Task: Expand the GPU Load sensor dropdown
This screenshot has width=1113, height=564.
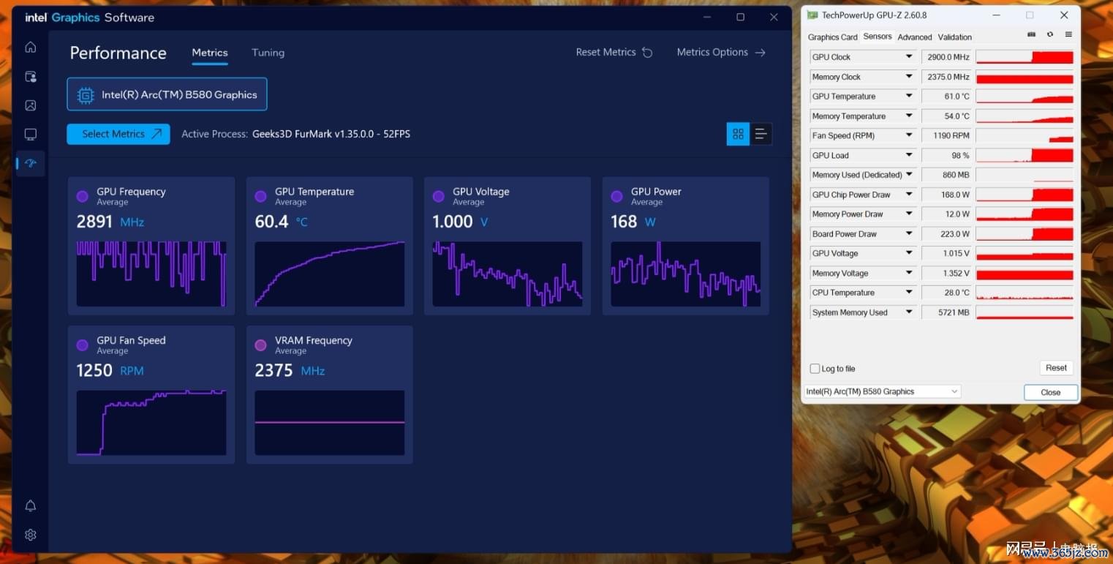Action: point(909,155)
